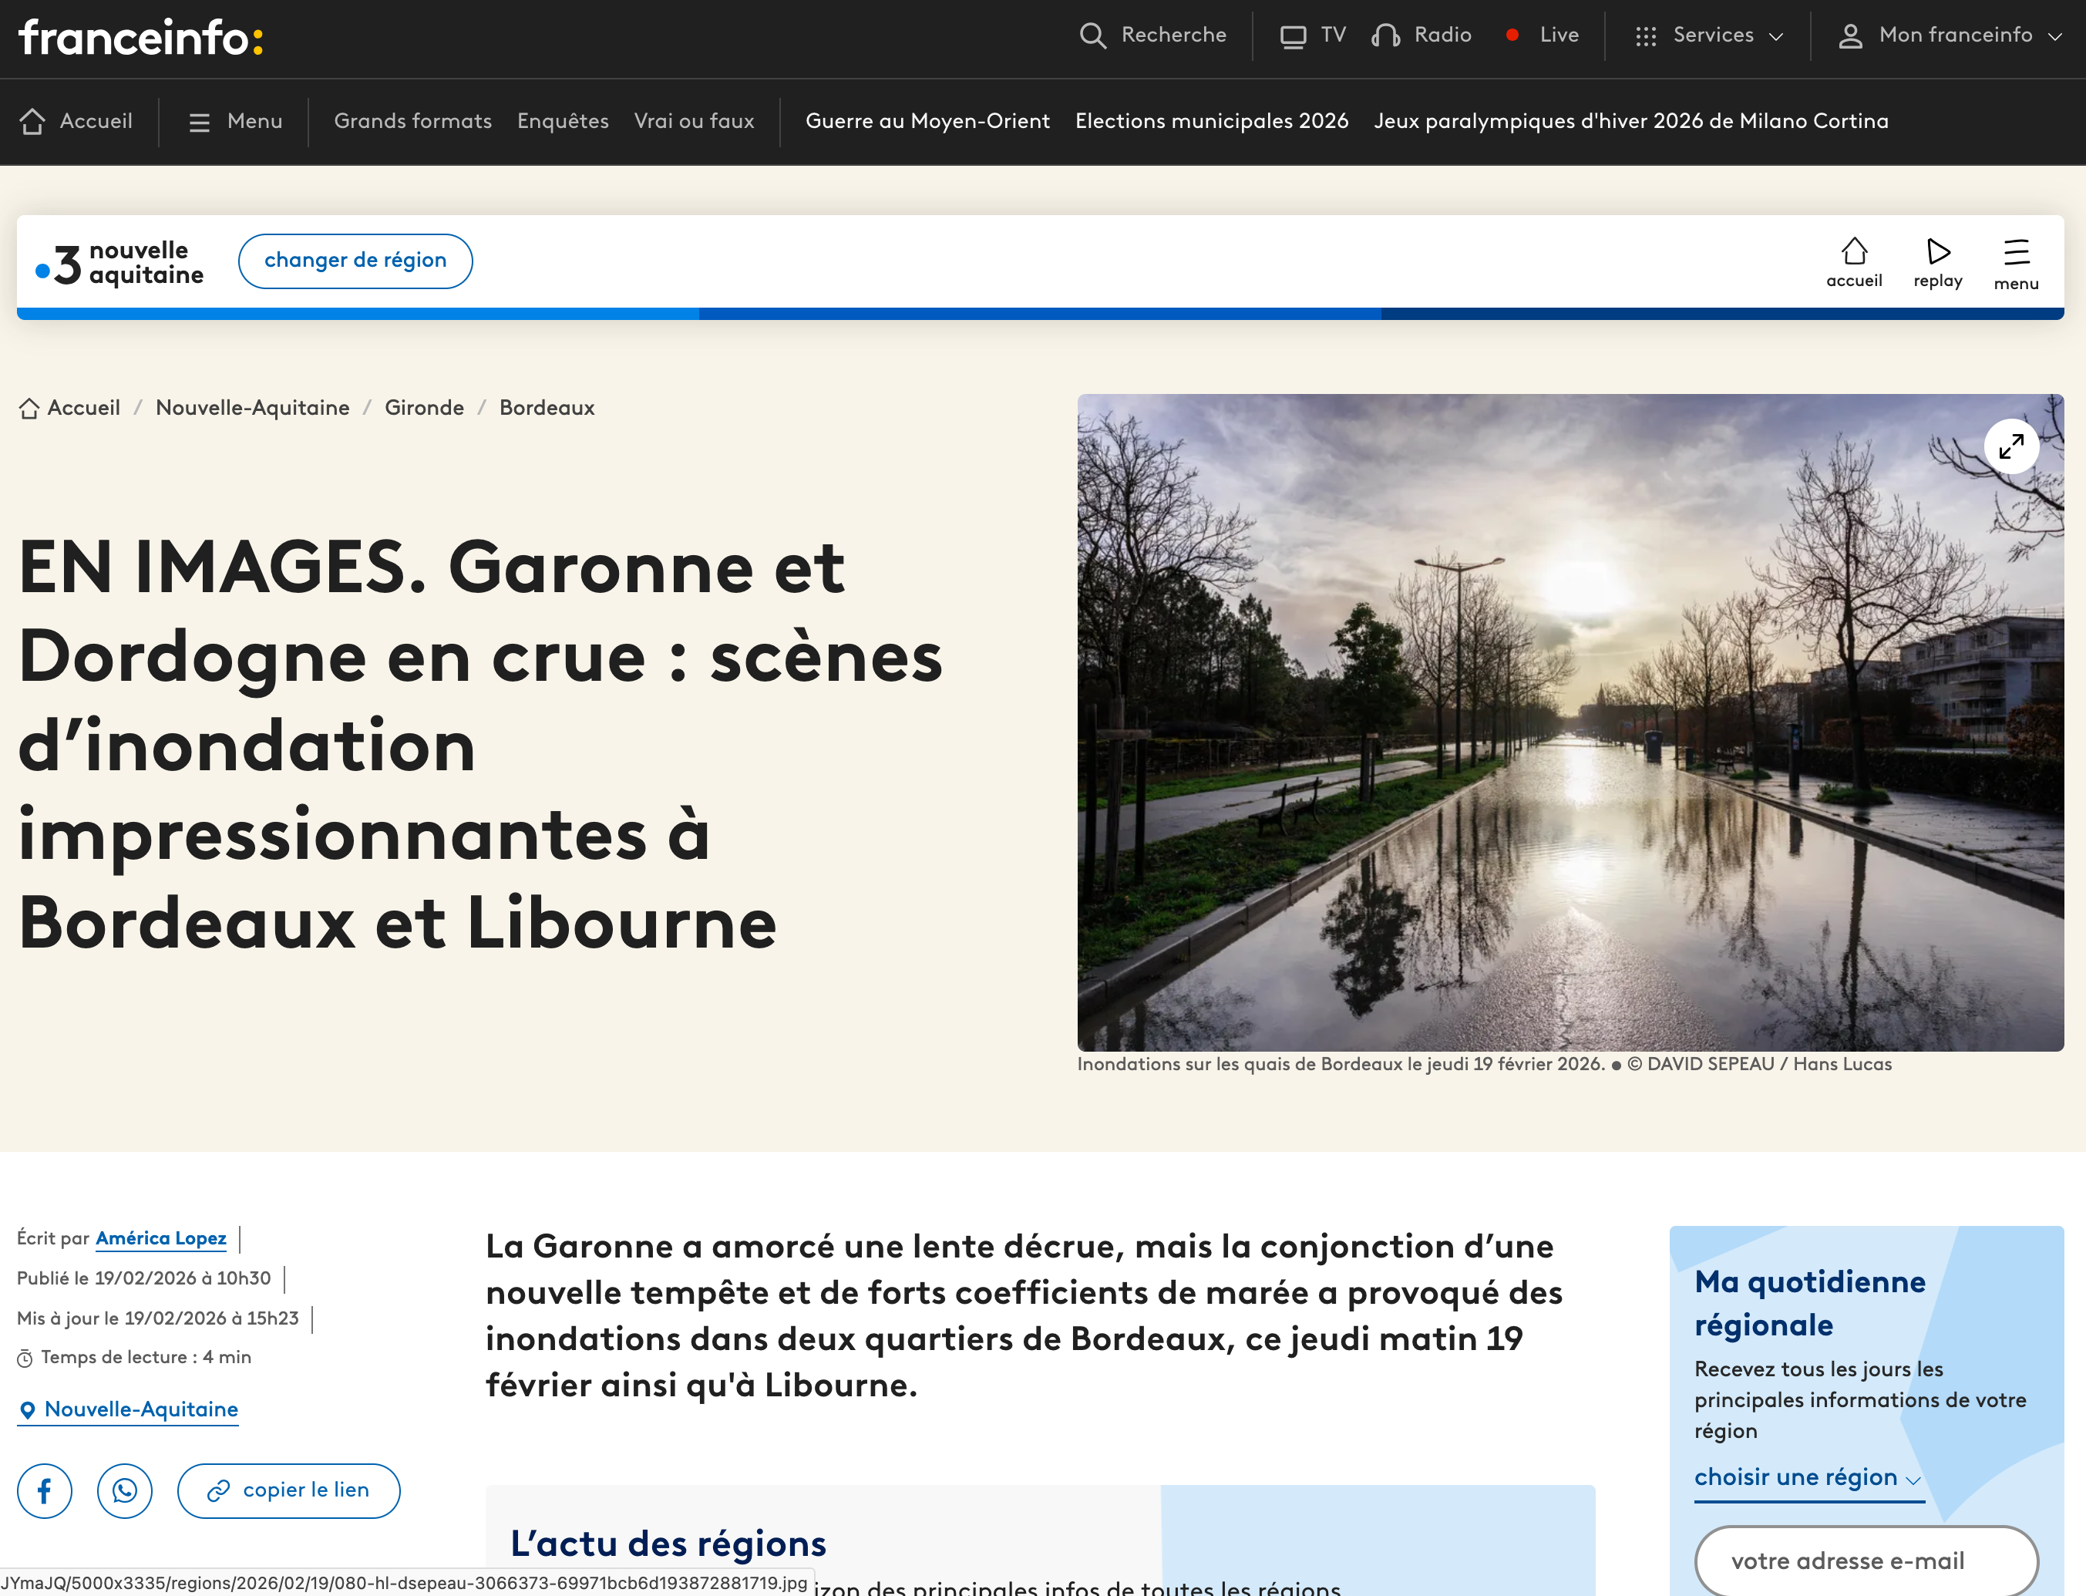Screen dimensions: 2086x1596
Task: Share the article via the WhatsApp icon
Action: click(x=124, y=1490)
